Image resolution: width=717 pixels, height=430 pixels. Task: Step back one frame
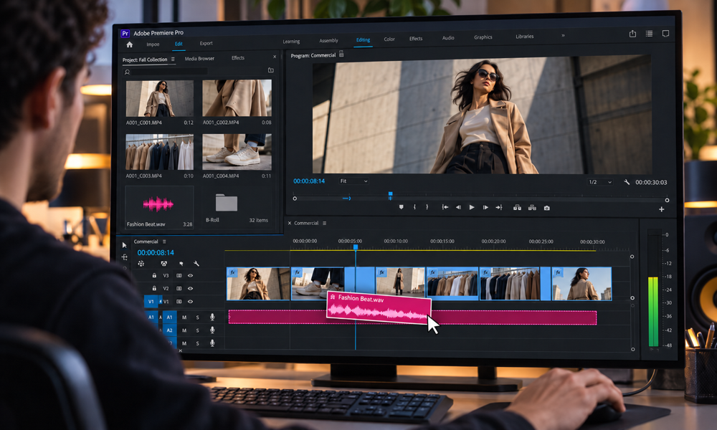coord(458,207)
